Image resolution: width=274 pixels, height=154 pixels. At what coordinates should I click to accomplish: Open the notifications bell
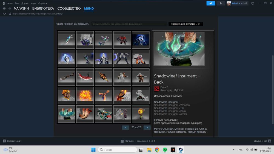point(221,3)
